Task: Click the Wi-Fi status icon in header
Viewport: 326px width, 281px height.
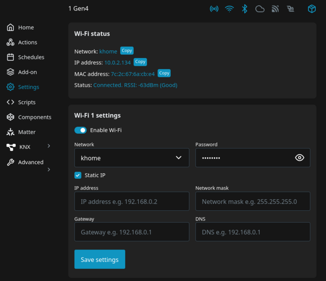Action: point(229,9)
